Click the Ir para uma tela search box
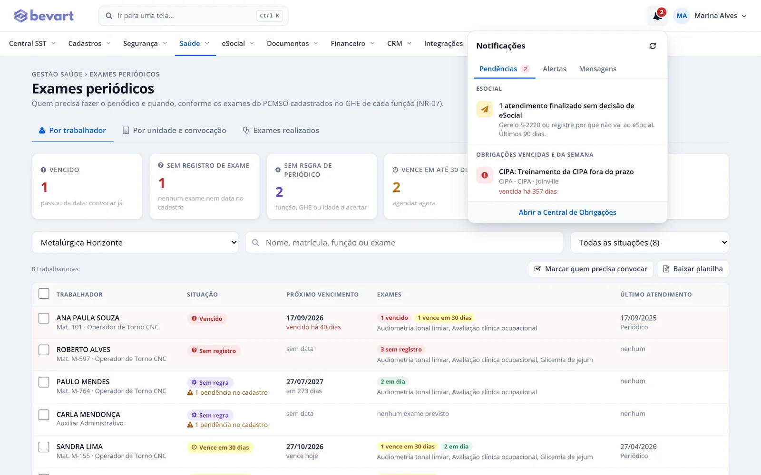Image resolution: width=761 pixels, height=475 pixels. 193,16
